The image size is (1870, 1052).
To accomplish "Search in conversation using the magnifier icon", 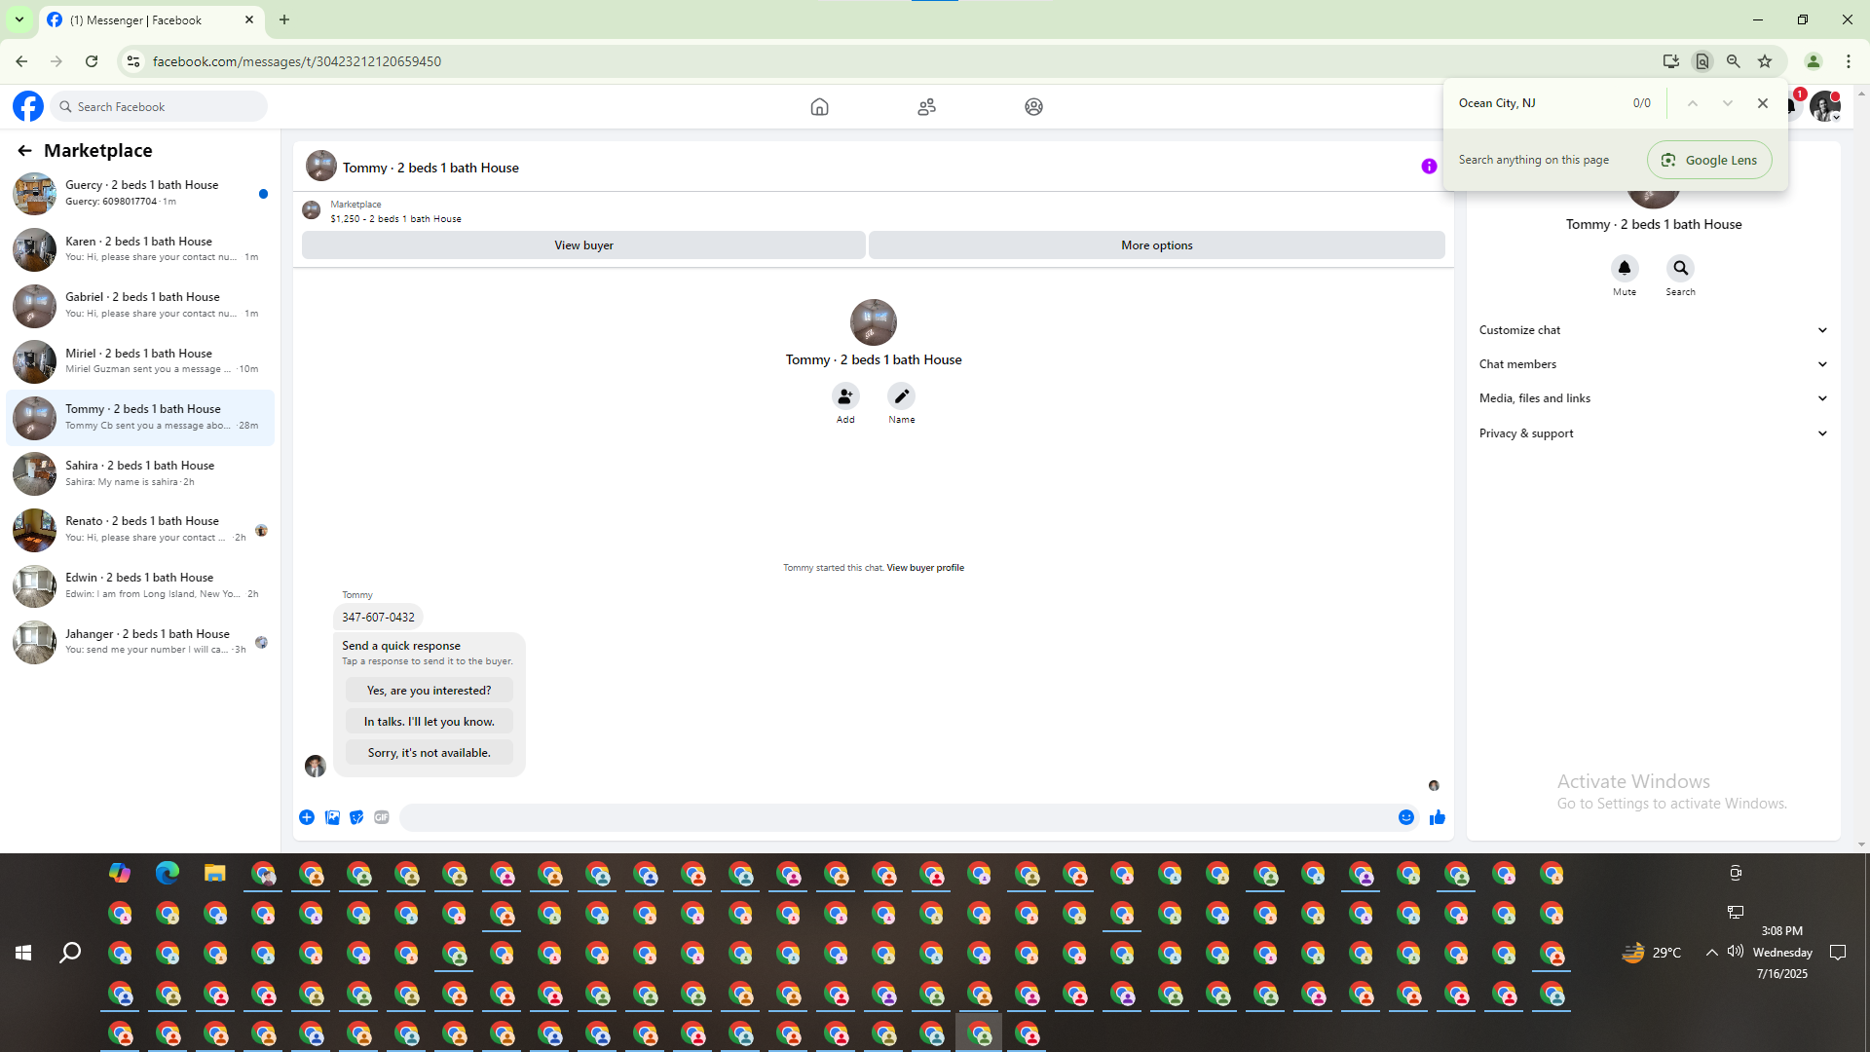I will click(x=1680, y=268).
